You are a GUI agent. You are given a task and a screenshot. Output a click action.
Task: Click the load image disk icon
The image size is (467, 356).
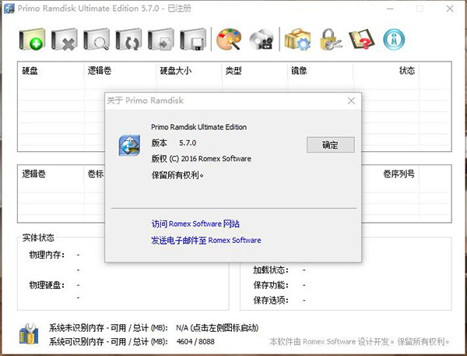pos(160,39)
